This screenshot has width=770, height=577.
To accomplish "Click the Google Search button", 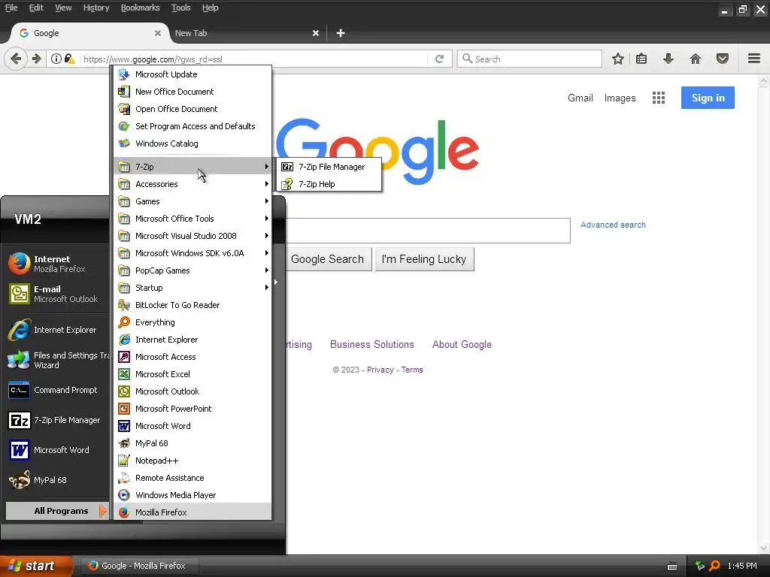I will coord(328,259).
